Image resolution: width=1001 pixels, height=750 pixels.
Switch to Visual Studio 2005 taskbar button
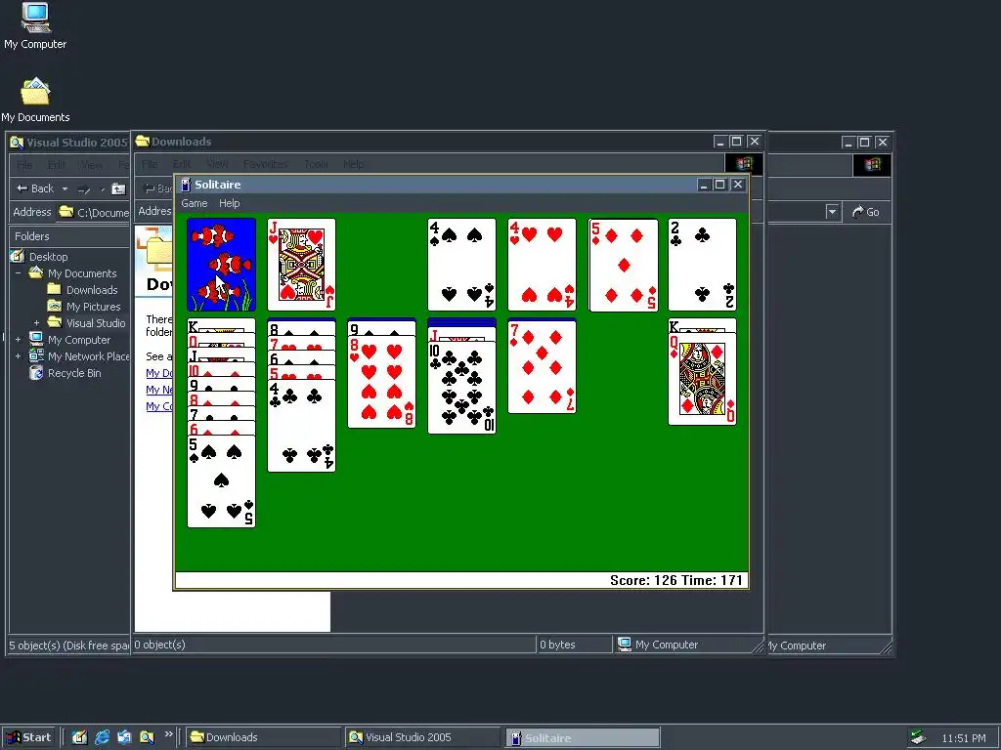[x=422, y=737]
